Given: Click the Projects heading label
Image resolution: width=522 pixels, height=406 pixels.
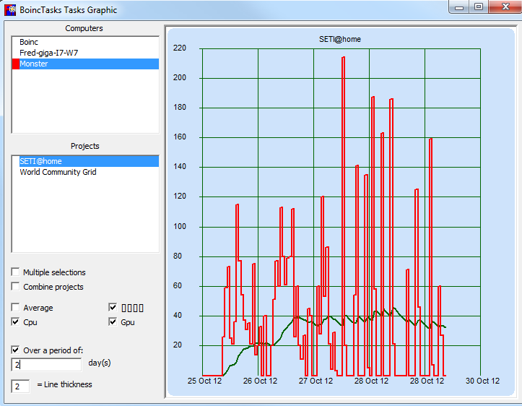Looking at the screenshot, I should 85,146.
